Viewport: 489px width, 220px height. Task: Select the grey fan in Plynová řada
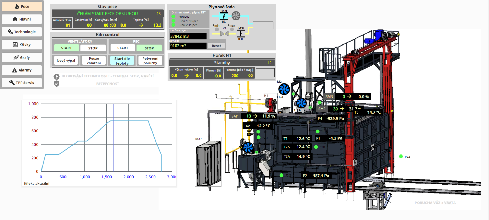point(236,16)
